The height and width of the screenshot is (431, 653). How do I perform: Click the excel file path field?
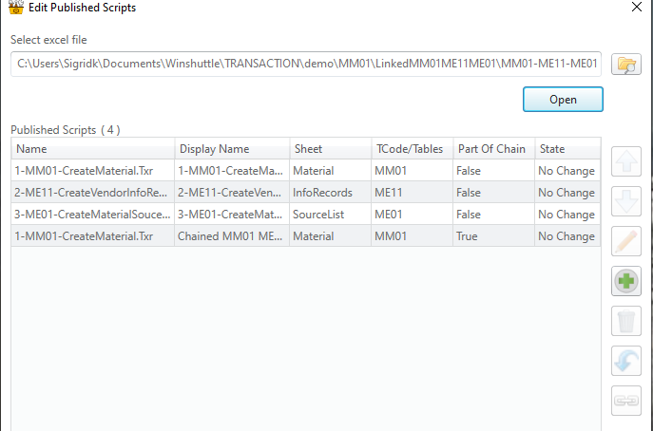pos(306,65)
